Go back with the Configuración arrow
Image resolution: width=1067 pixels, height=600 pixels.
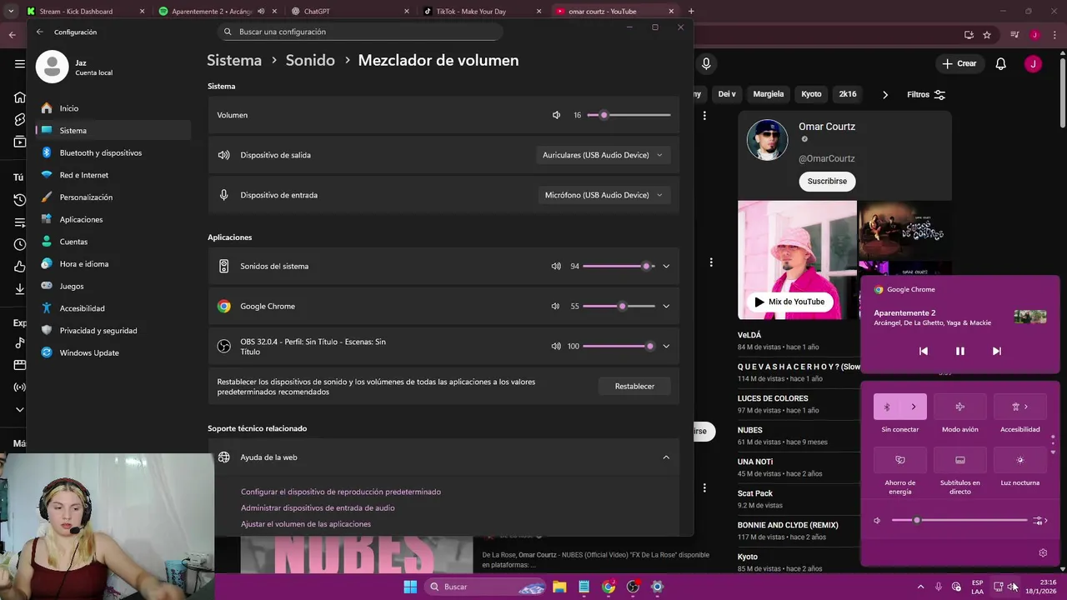(39, 32)
